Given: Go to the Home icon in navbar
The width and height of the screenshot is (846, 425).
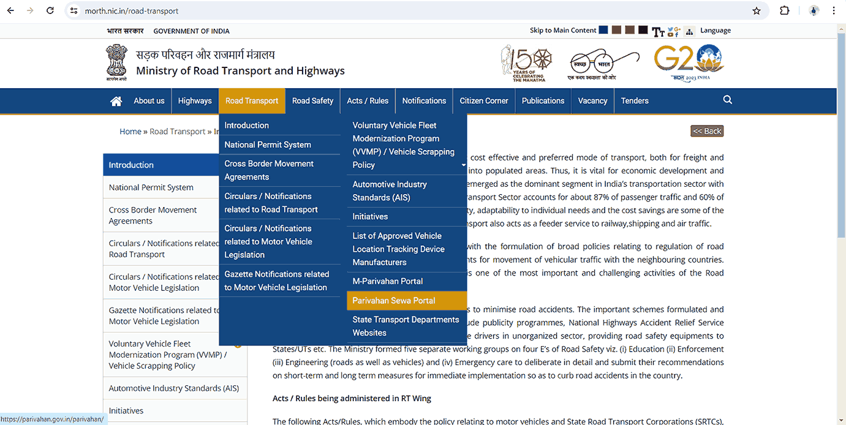Looking at the screenshot, I should [x=116, y=101].
